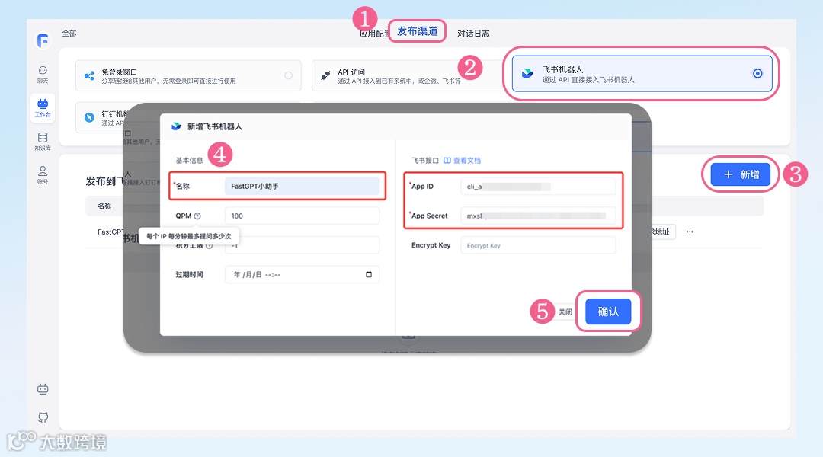Confirm the dialog with 确认 button
Image resolution: width=823 pixels, height=457 pixels.
(x=608, y=312)
